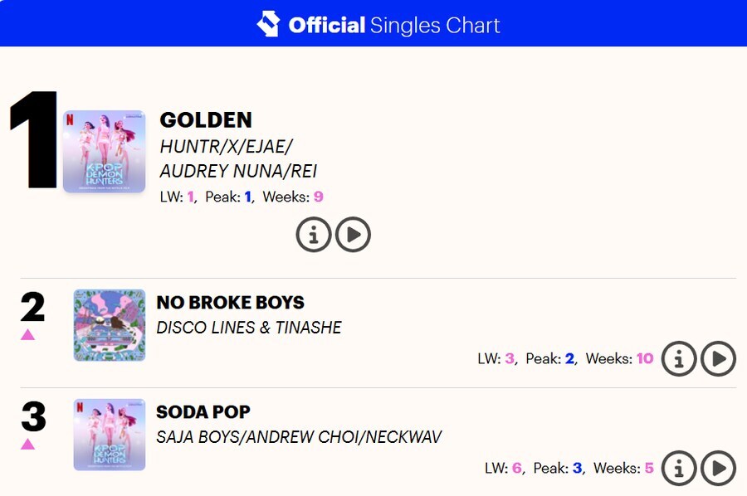Viewport: 747px width, 496px height.
Task: Open the SODA POP title link
Action: [203, 412]
